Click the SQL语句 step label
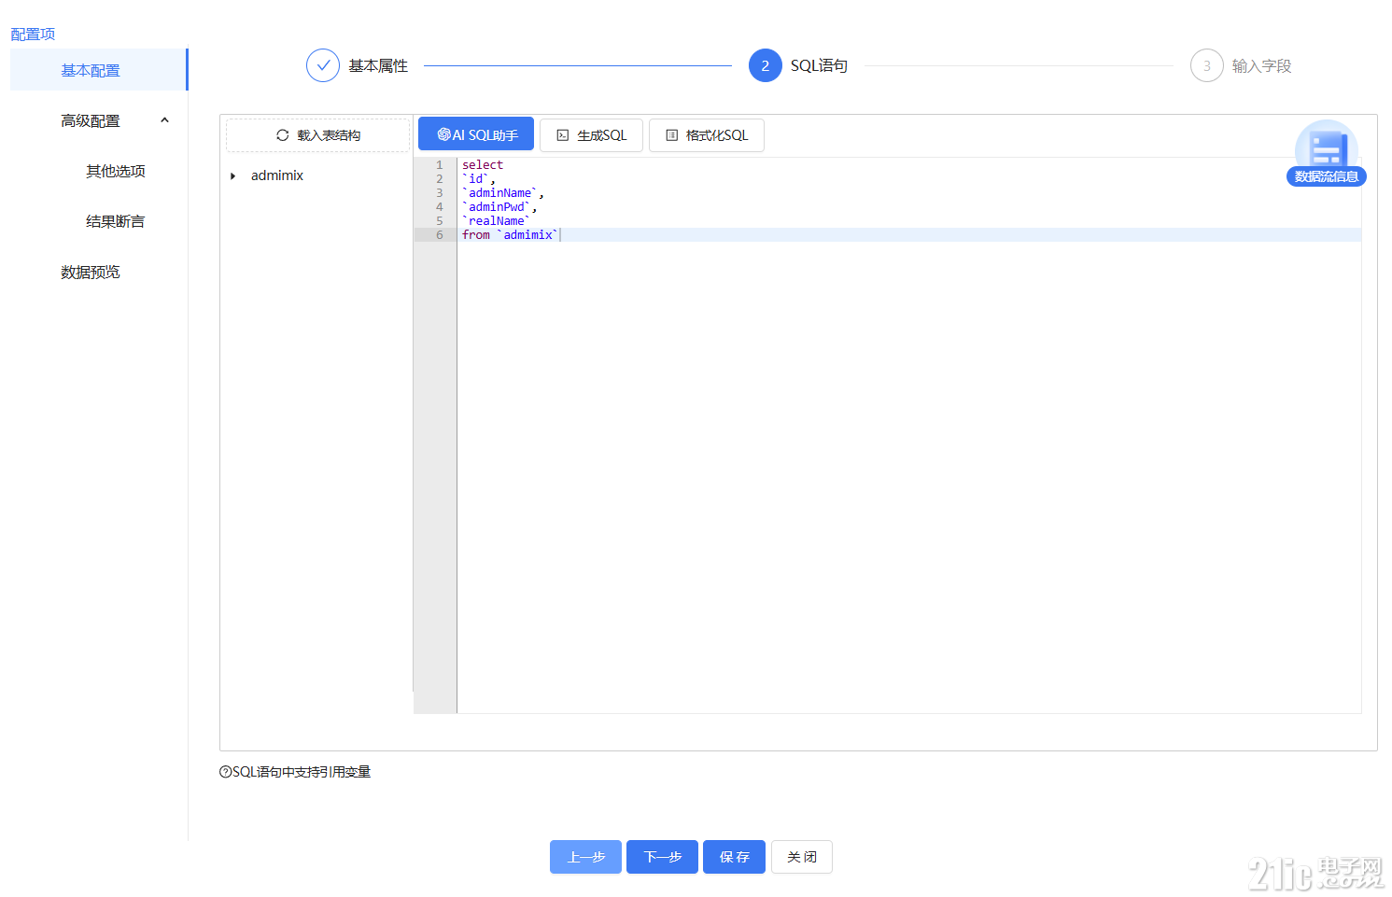 point(819,65)
